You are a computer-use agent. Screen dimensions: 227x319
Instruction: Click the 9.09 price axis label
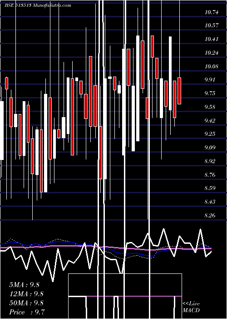pos(210,147)
